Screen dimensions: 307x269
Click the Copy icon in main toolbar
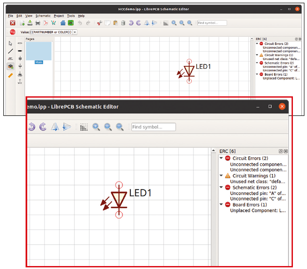pos(108,23)
